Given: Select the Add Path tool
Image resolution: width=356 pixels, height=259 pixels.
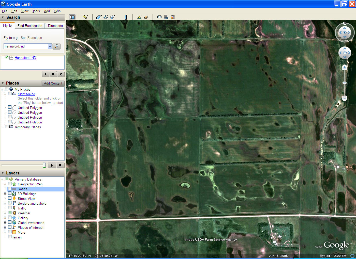Looking at the screenshot, I should (106, 17).
